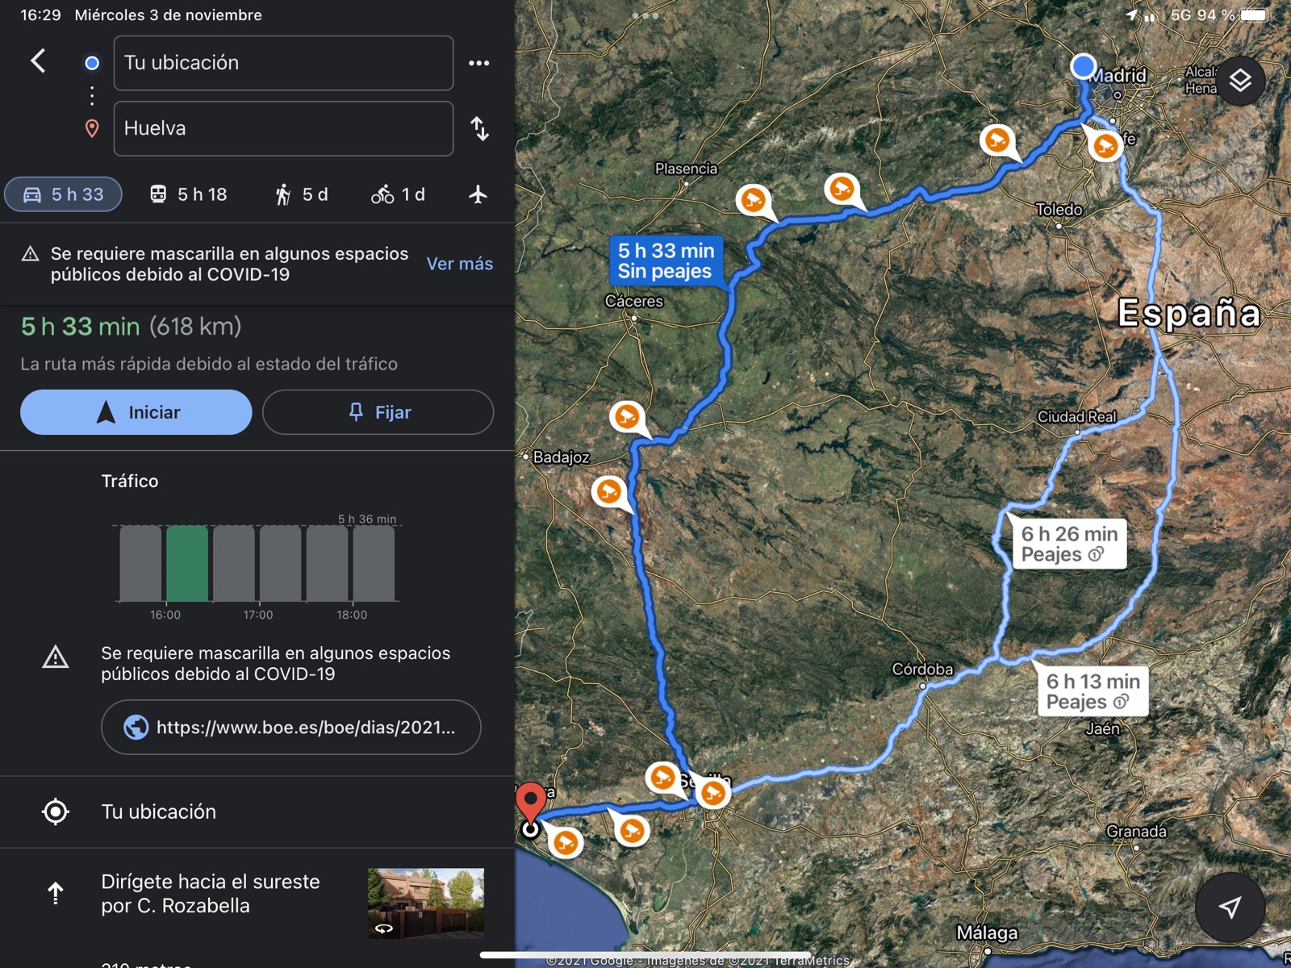Tap the green traffic bar in chart
The height and width of the screenshot is (968, 1291).
pos(187,563)
